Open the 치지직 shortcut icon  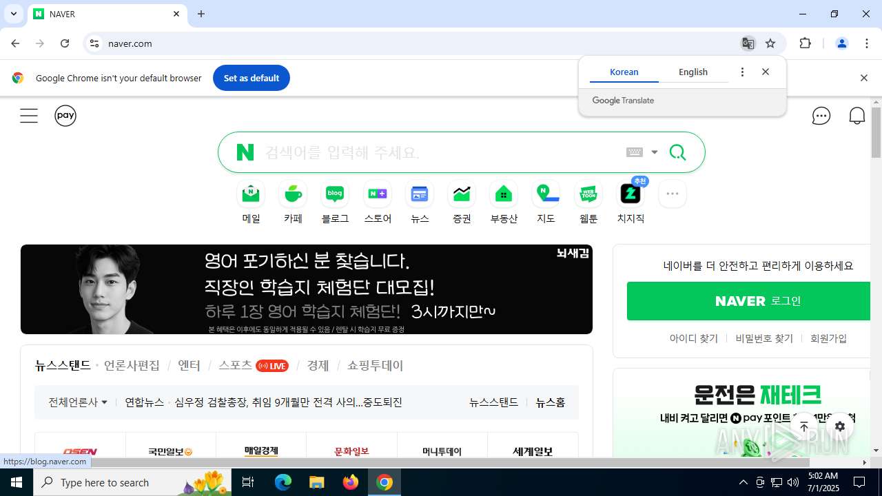click(x=630, y=194)
